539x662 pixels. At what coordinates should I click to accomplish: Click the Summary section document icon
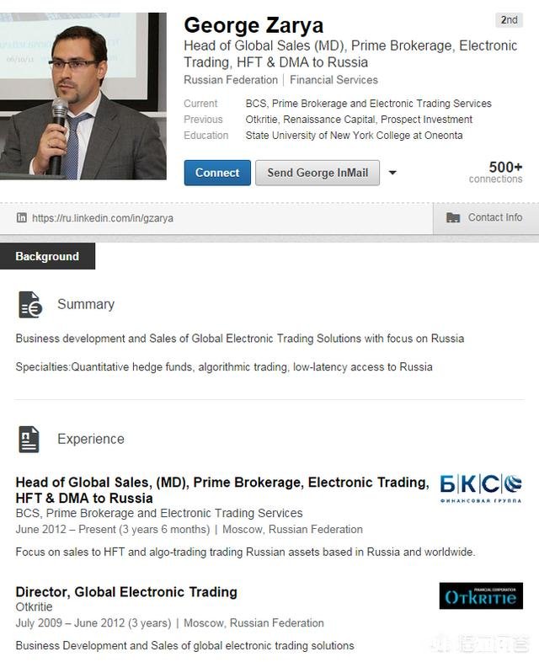point(30,304)
